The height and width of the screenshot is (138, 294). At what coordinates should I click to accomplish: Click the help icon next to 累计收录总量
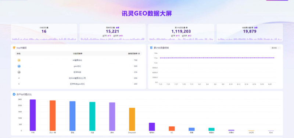187,27
